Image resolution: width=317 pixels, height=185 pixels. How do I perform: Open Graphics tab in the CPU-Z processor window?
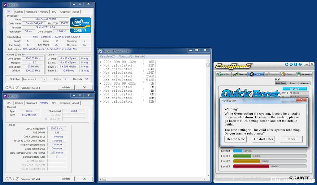click(65, 12)
